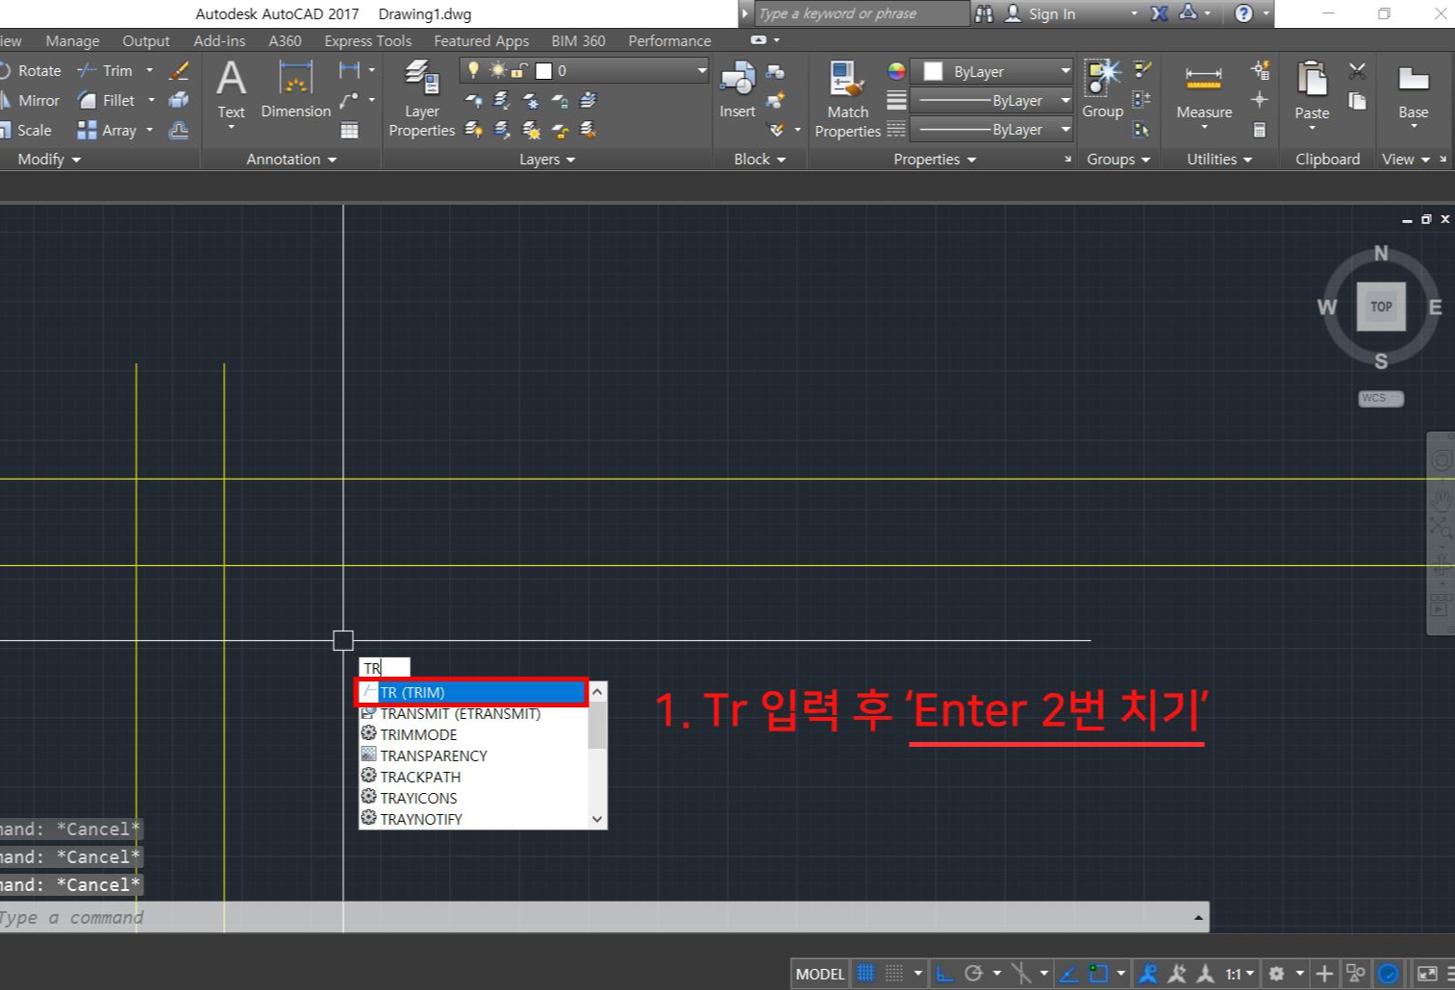Toggle Ortho mode in status bar

tap(944, 974)
